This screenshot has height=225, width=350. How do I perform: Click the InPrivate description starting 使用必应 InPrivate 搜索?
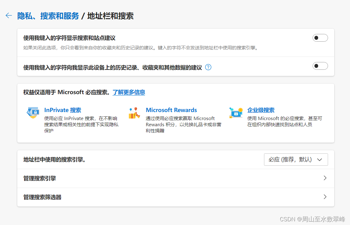[81, 124]
